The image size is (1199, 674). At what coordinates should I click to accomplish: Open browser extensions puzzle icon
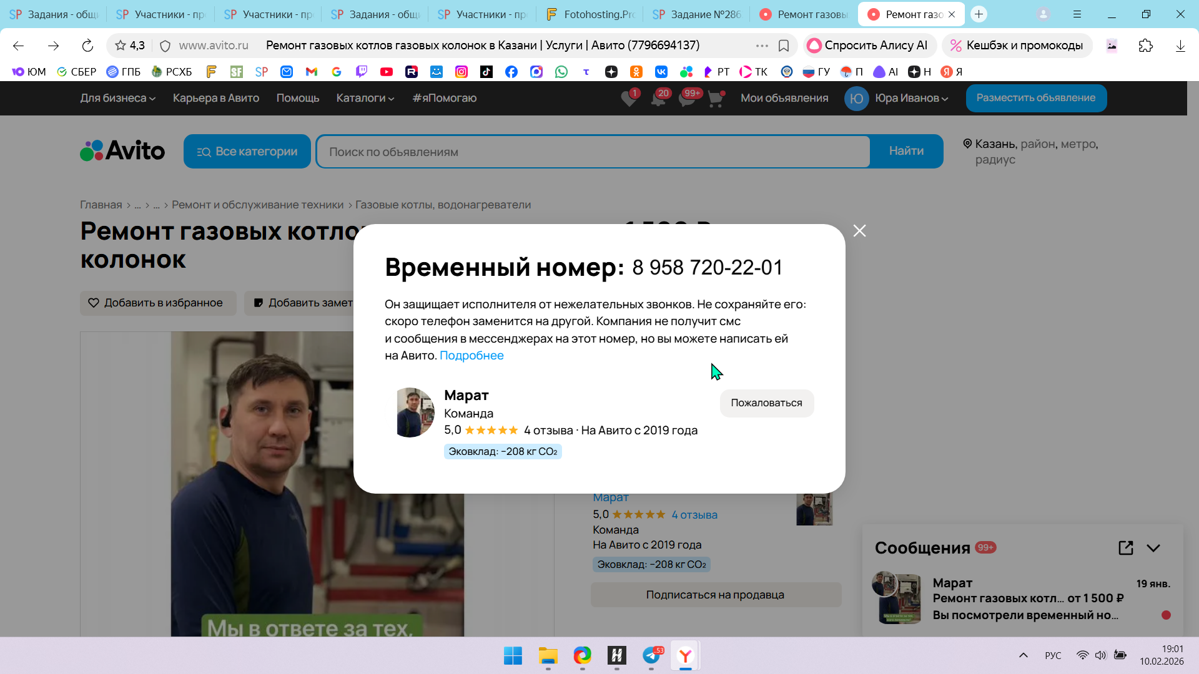tap(1145, 46)
